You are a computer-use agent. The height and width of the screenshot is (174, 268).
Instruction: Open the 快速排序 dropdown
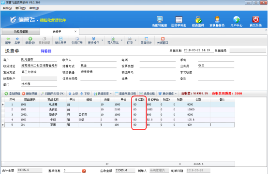103,94
